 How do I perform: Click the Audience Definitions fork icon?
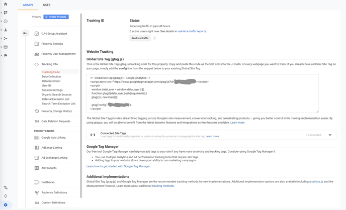tap(37, 192)
